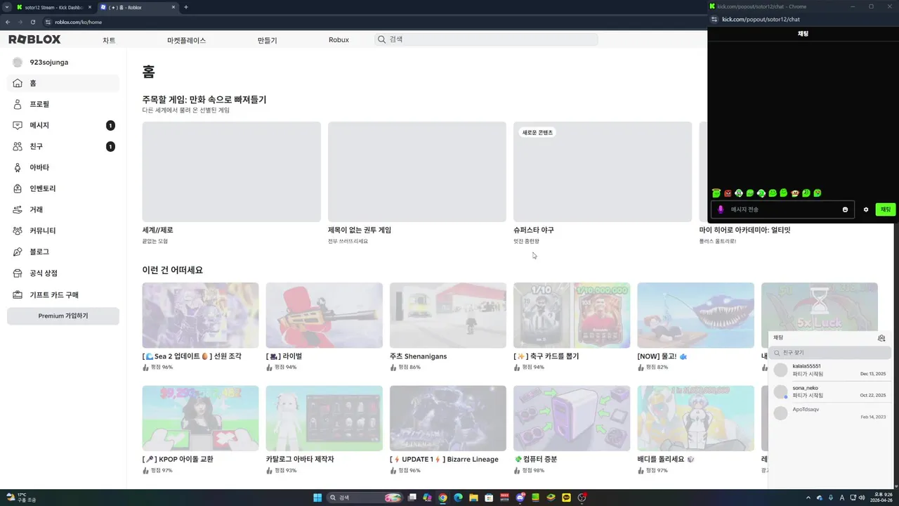The width and height of the screenshot is (899, 506).
Task: Open the 홈 sidebar item
Action: click(x=63, y=83)
